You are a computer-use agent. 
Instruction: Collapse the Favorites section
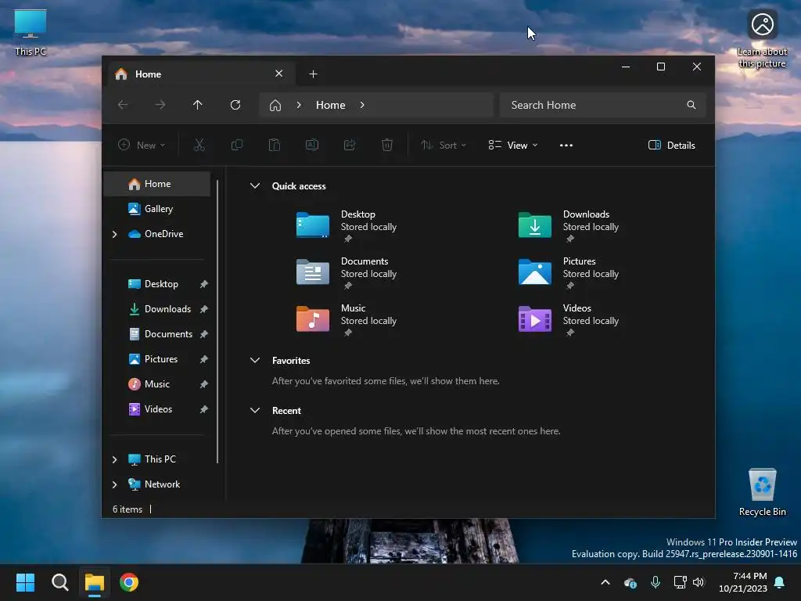(255, 360)
